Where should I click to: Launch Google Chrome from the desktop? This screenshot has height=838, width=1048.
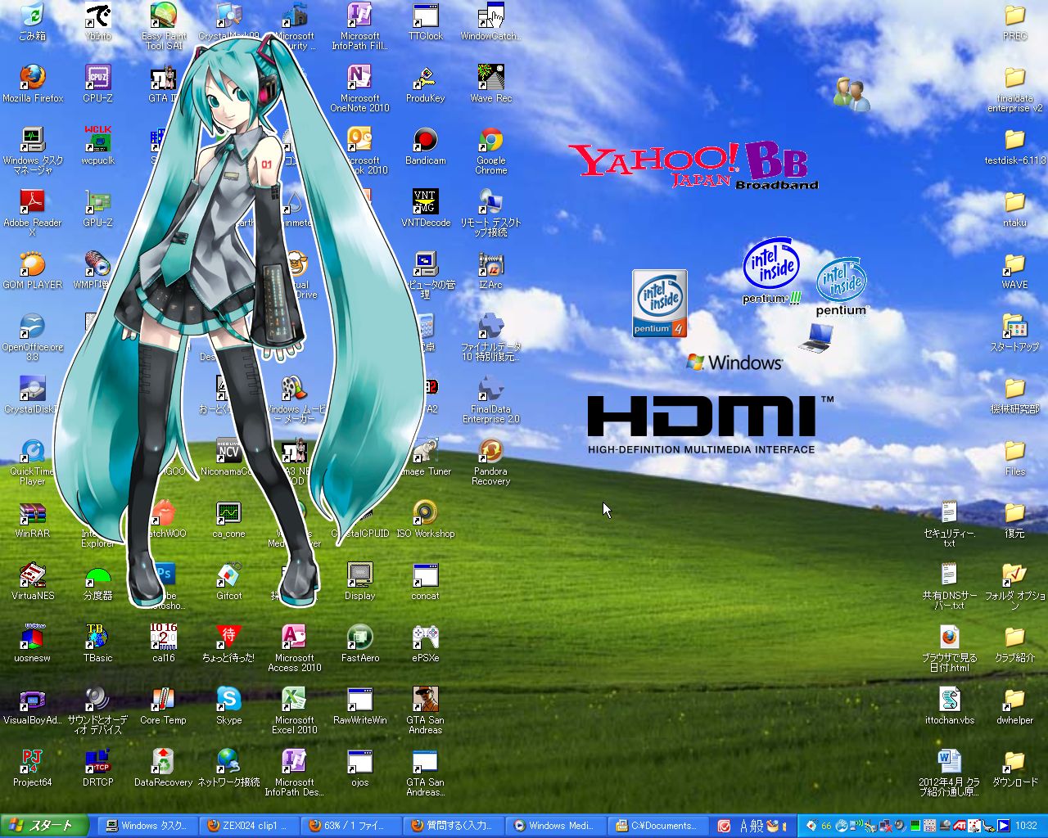[491, 151]
